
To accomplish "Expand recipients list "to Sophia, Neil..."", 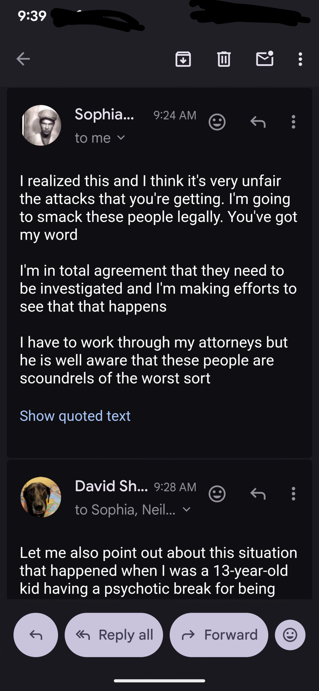I will tap(186, 510).
